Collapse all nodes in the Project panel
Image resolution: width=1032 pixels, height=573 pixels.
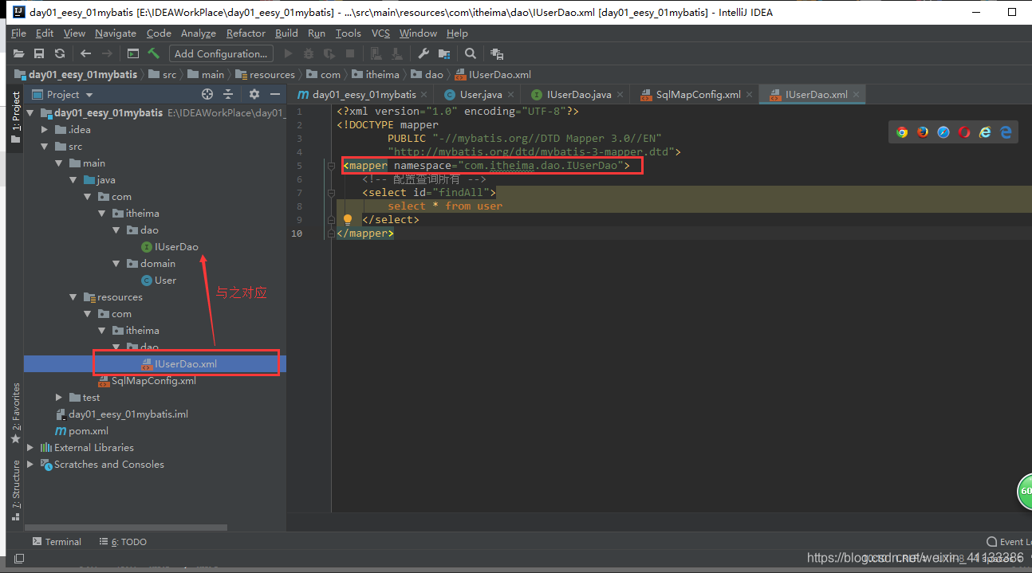coord(228,94)
